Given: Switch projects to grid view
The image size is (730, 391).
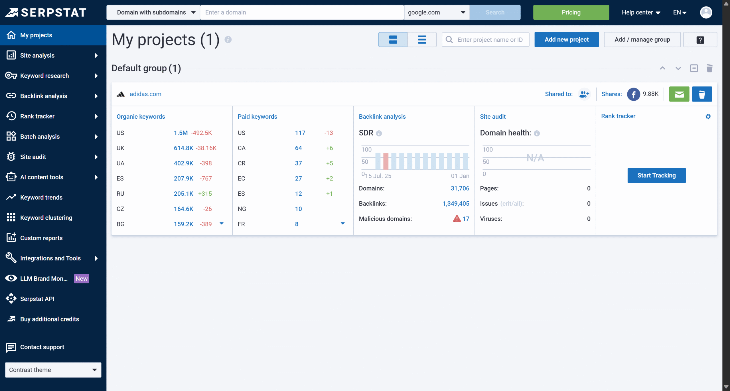Looking at the screenshot, I should [393, 39].
